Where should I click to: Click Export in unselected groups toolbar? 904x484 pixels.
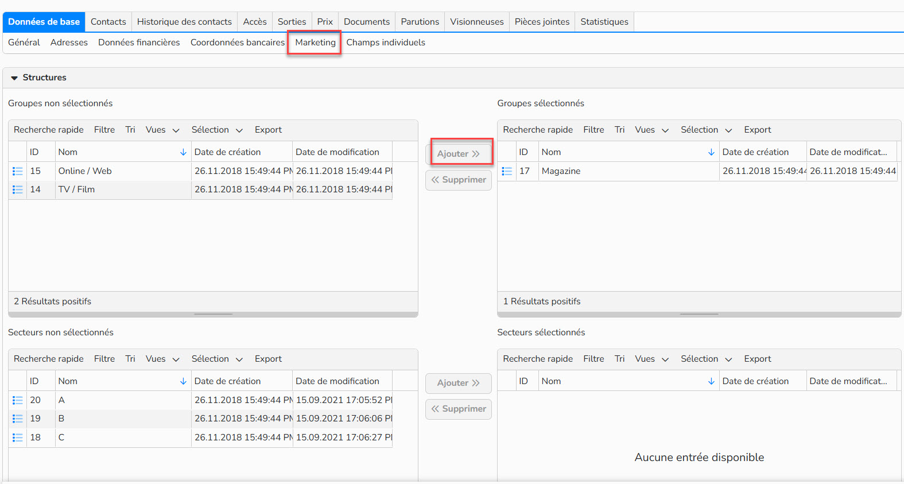pyautogui.click(x=268, y=130)
